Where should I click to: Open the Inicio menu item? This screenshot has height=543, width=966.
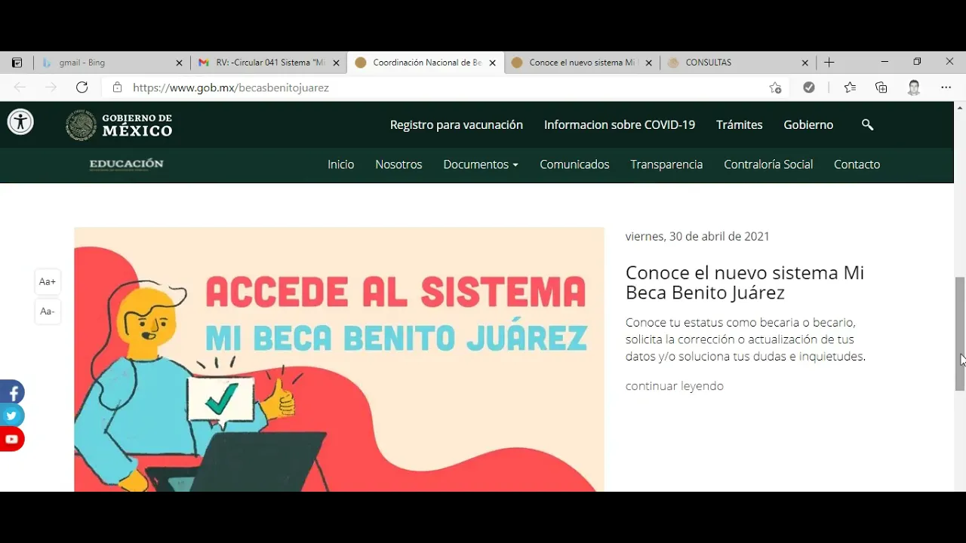click(x=340, y=164)
